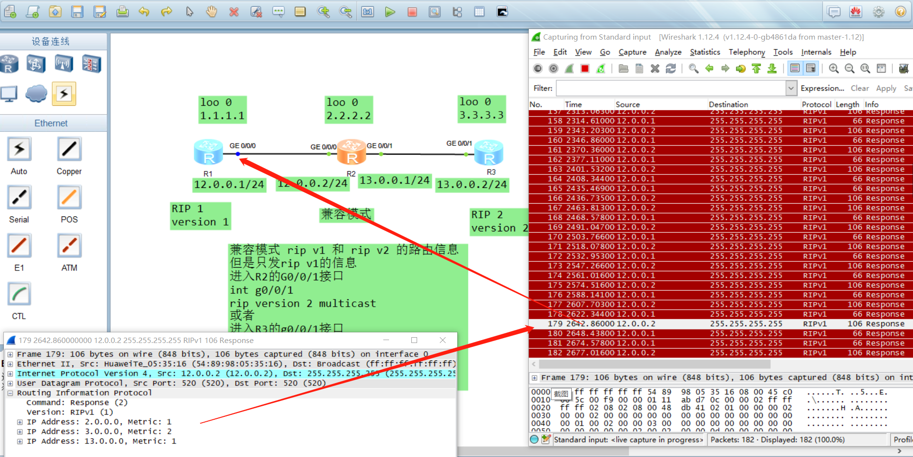Image resolution: width=913 pixels, height=457 pixels.
Task: Restart the running capture in Wireshark
Action: coord(601,68)
